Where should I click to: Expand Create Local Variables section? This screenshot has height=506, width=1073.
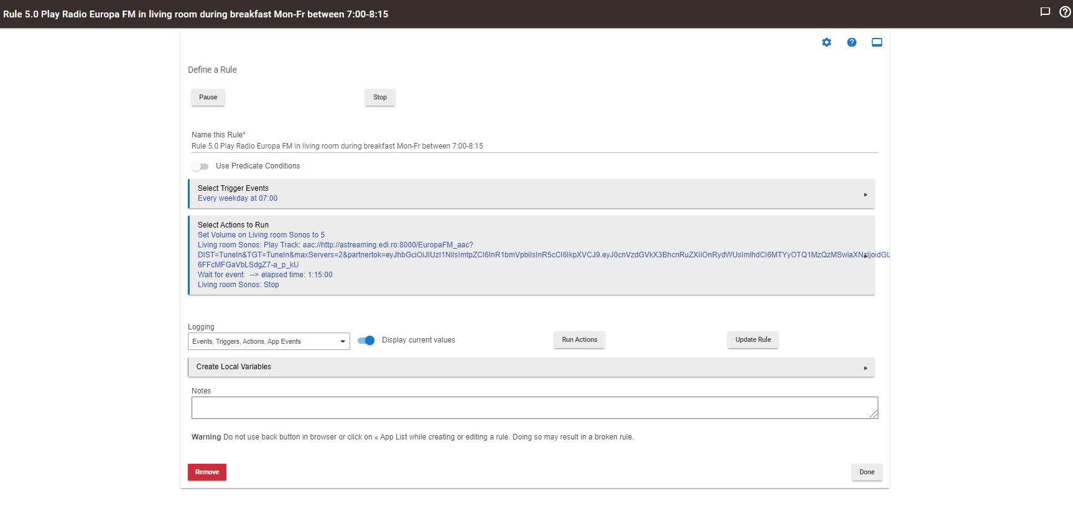[x=865, y=367]
